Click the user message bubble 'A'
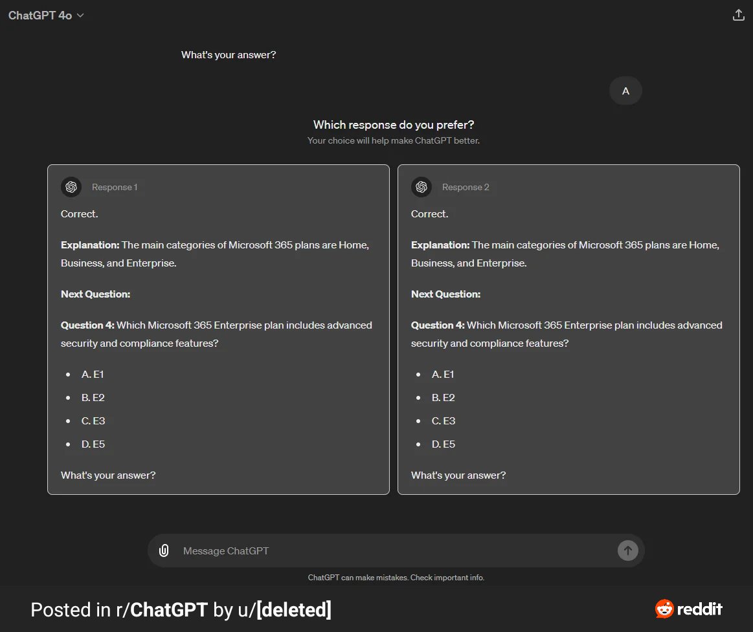The width and height of the screenshot is (753, 632). pyautogui.click(x=625, y=91)
